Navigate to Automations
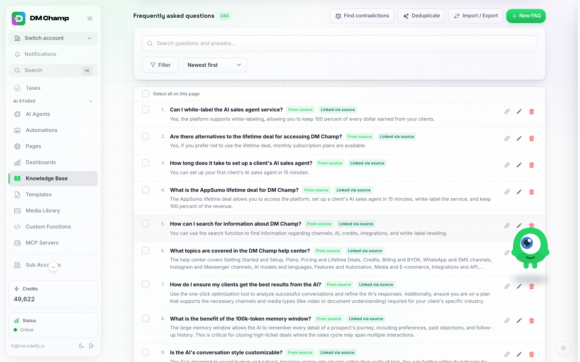 [53, 130]
